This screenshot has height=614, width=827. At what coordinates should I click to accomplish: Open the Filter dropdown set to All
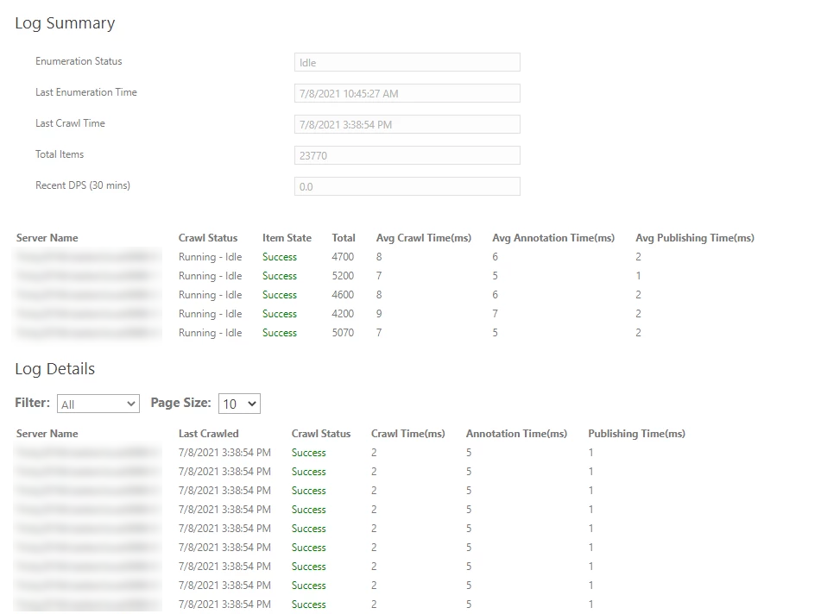98,404
